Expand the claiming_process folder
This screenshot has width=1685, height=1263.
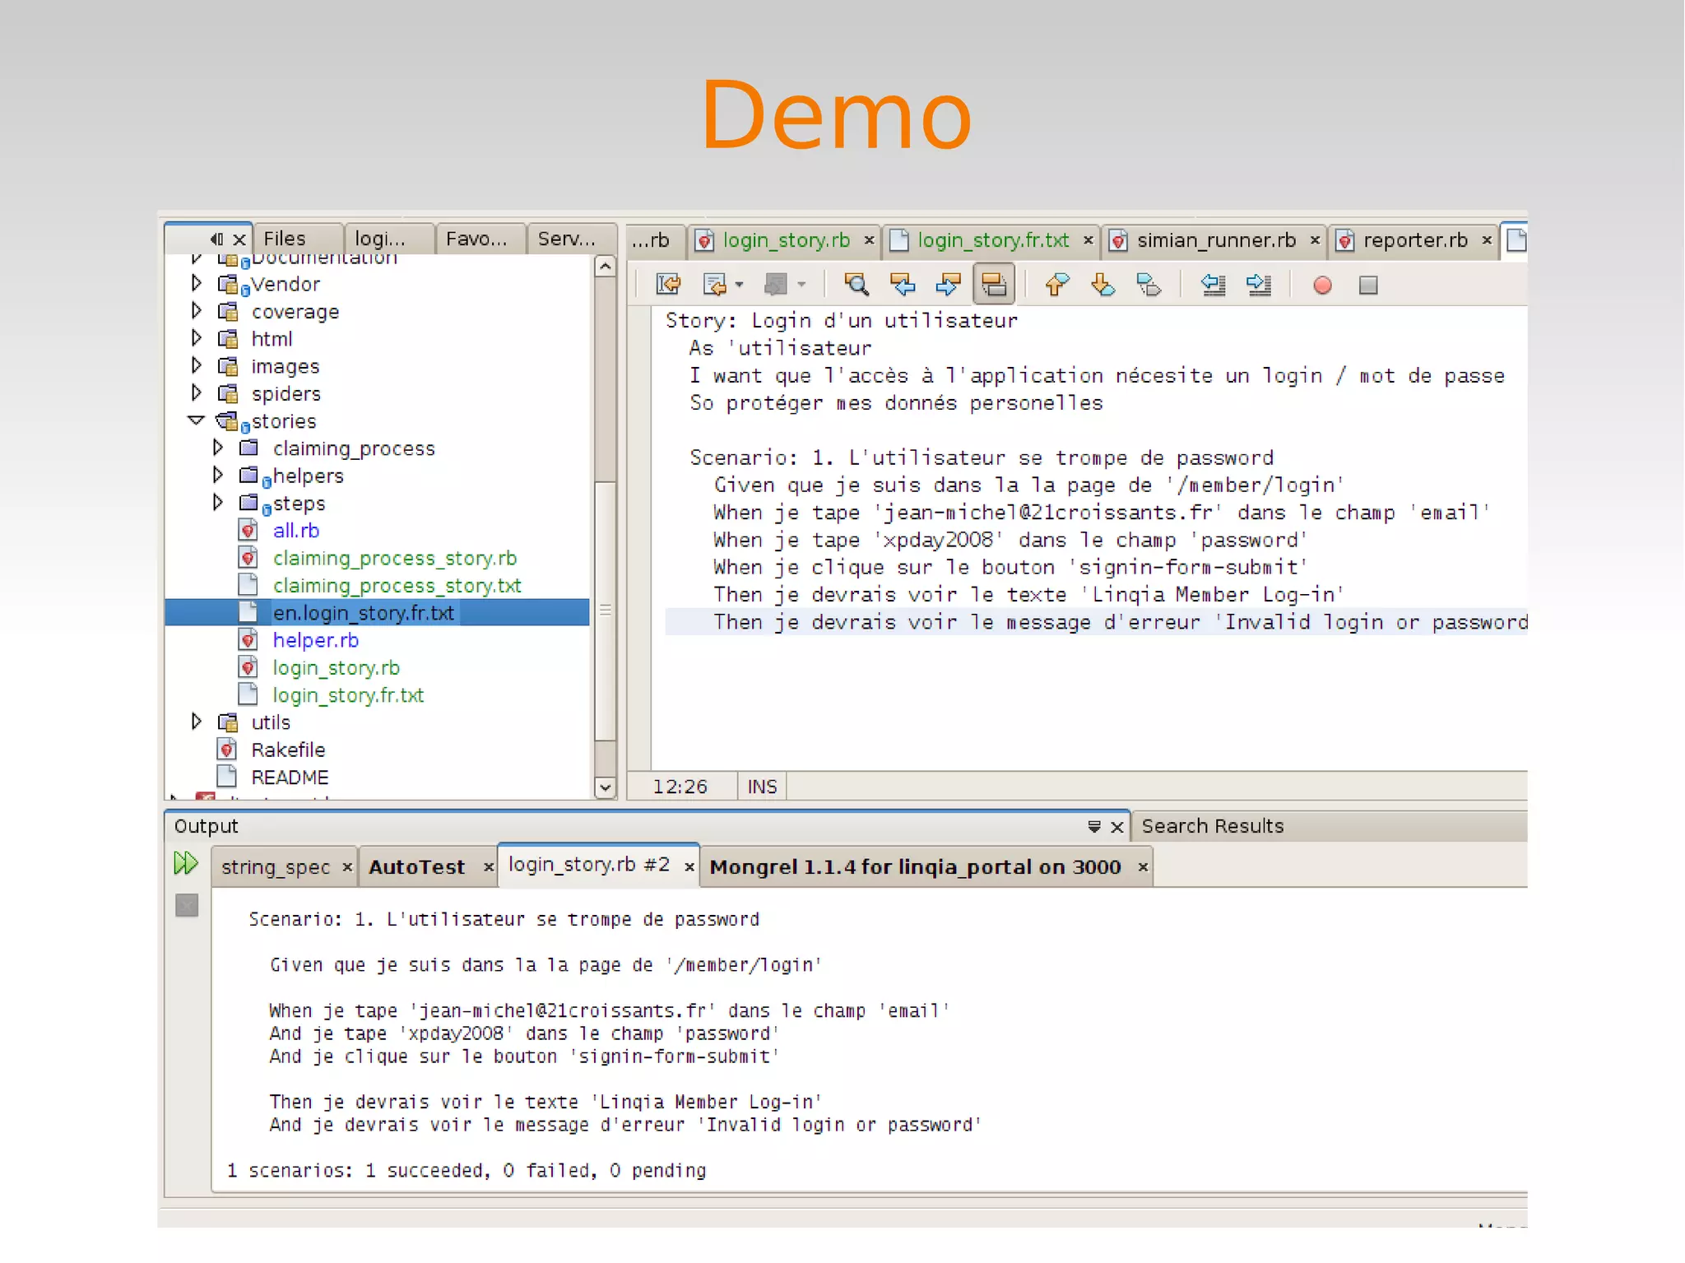(x=217, y=447)
